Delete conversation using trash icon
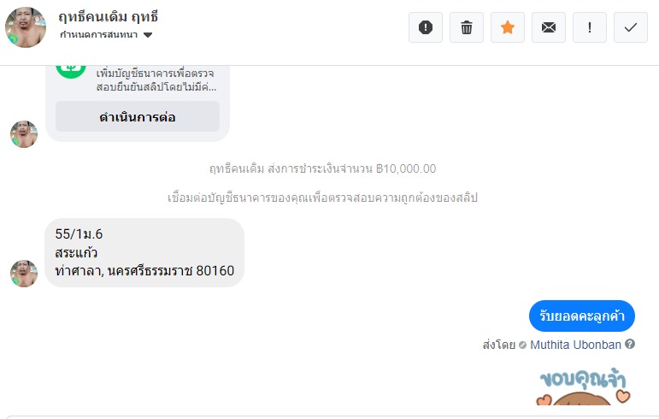 coord(467,27)
